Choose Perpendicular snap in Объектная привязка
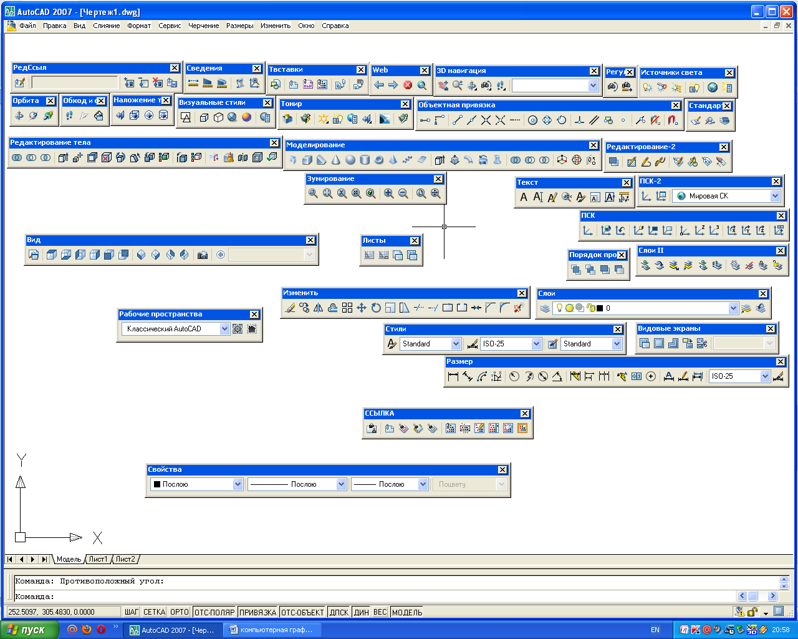The height and width of the screenshot is (639, 798). [580, 120]
